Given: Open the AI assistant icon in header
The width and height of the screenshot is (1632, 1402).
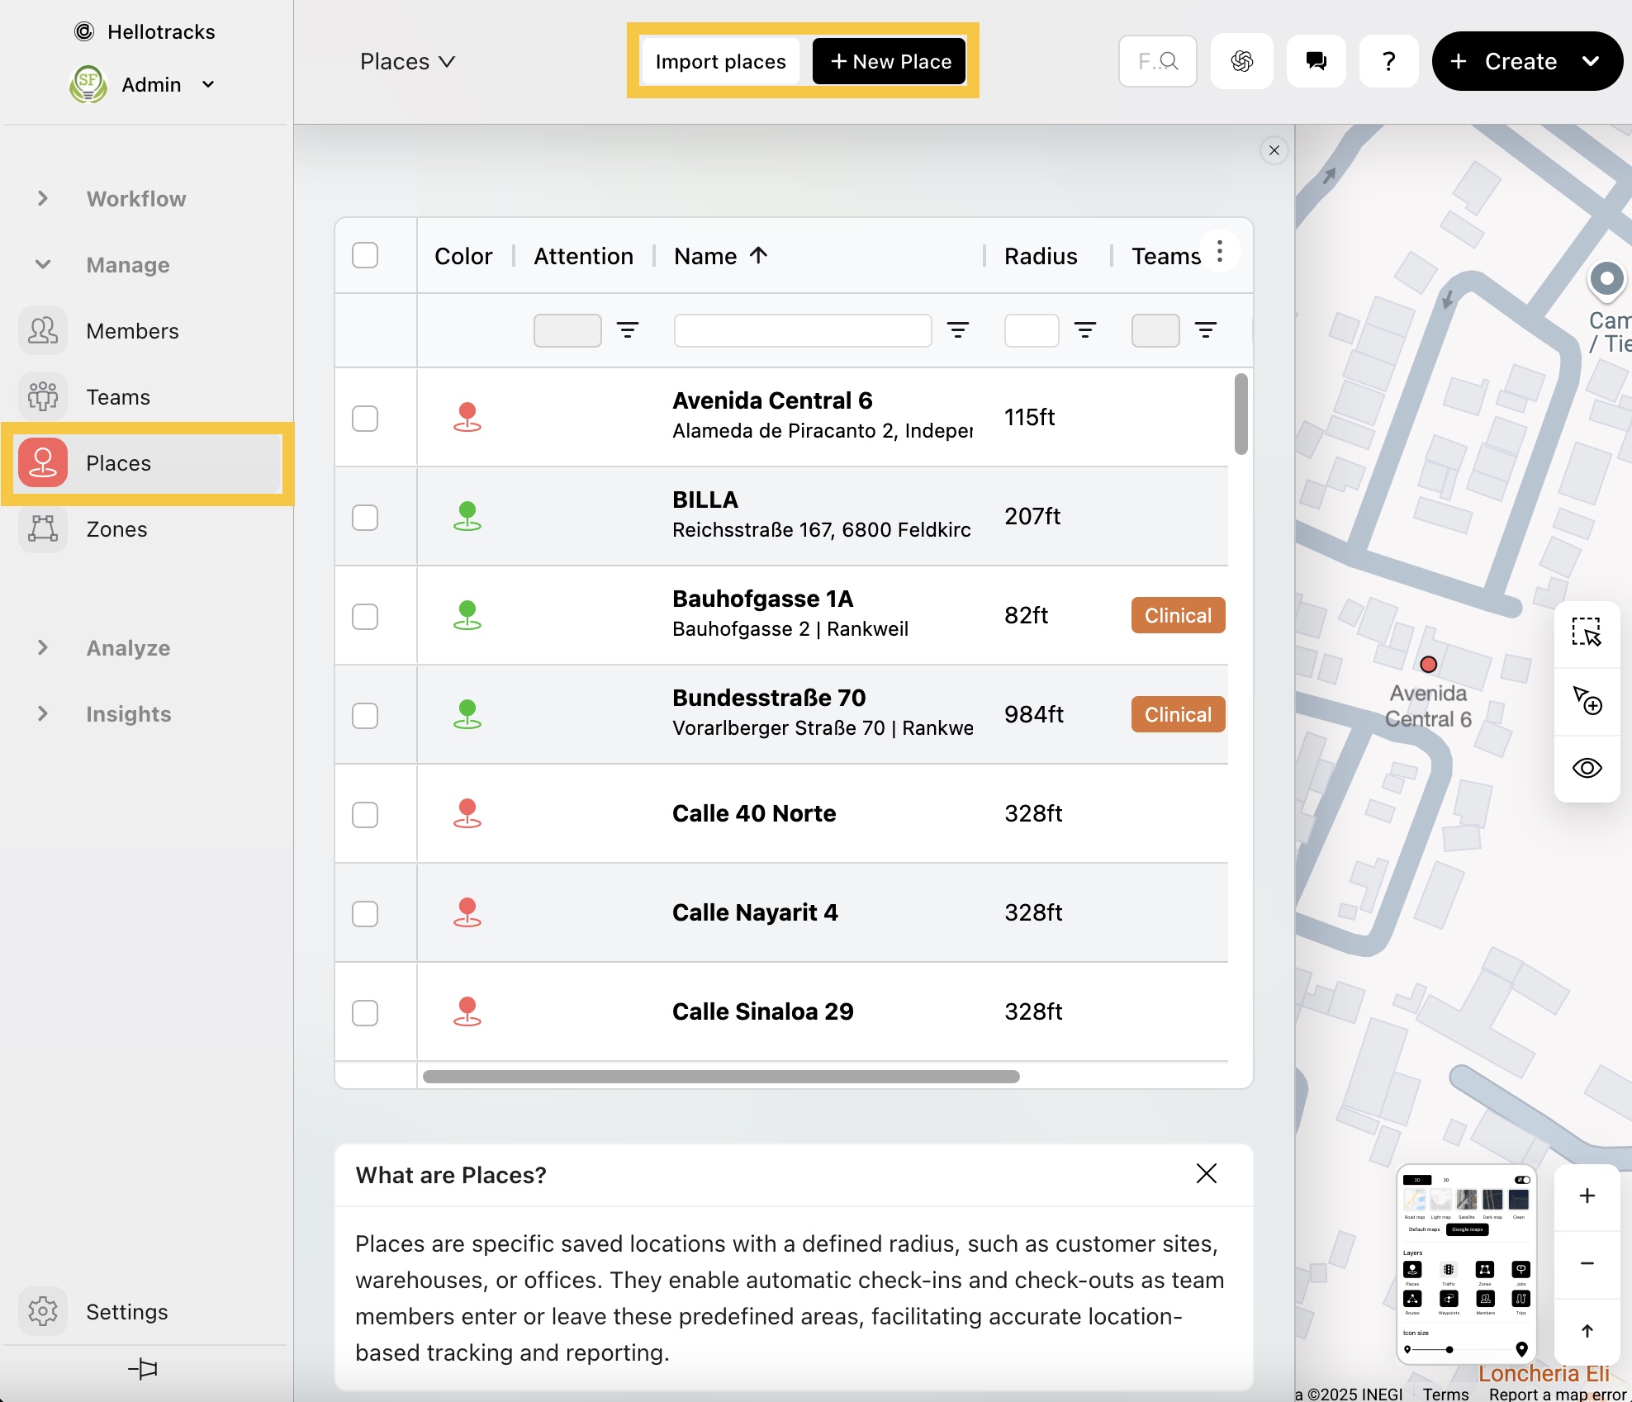Looking at the screenshot, I should click(1241, 61).
